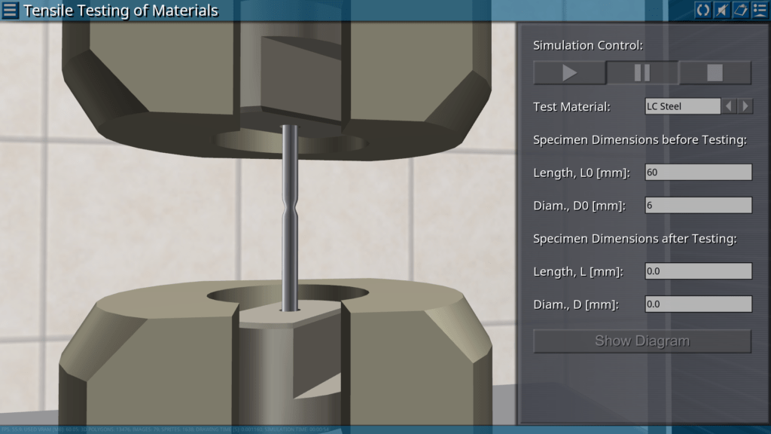This screenshot has width=771, height=434.
Task: Select the next test material arrow
Action: coord(745,106)
